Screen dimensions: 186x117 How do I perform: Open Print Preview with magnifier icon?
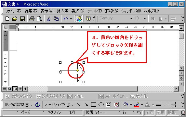[x=39, y=19]
